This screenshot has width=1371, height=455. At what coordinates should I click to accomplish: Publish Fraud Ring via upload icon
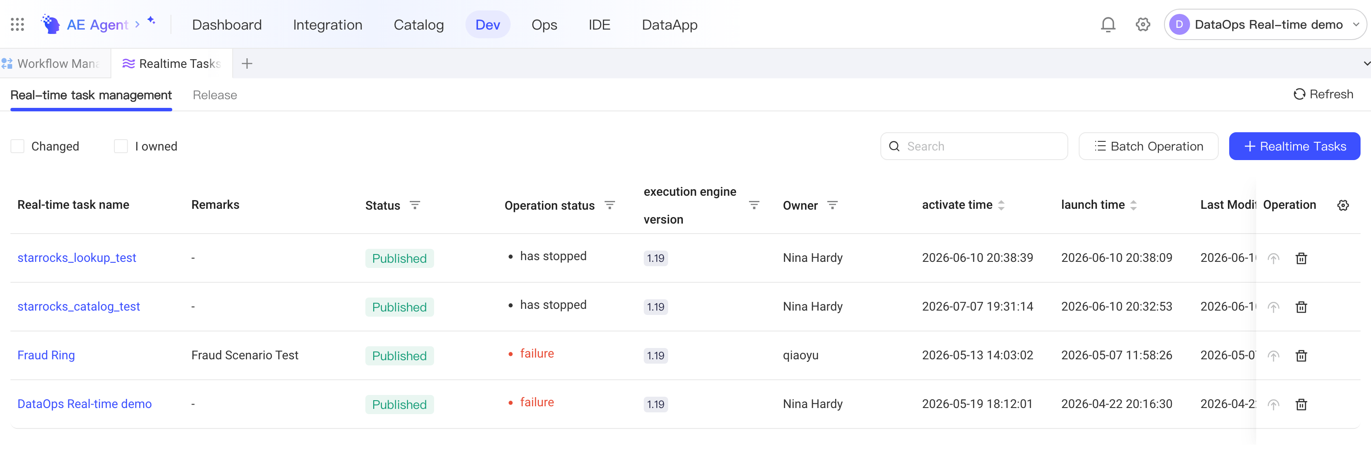(1273, 356)
